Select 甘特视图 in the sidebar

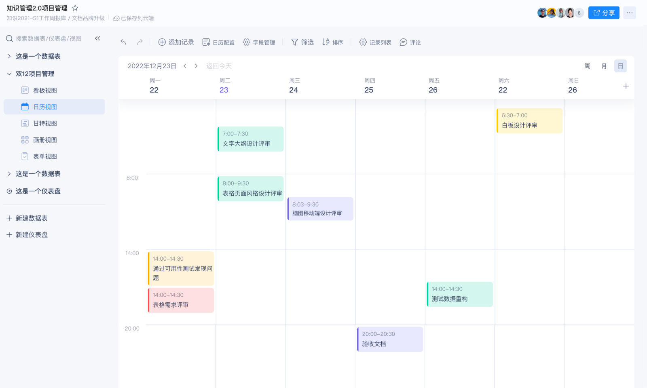45,123
